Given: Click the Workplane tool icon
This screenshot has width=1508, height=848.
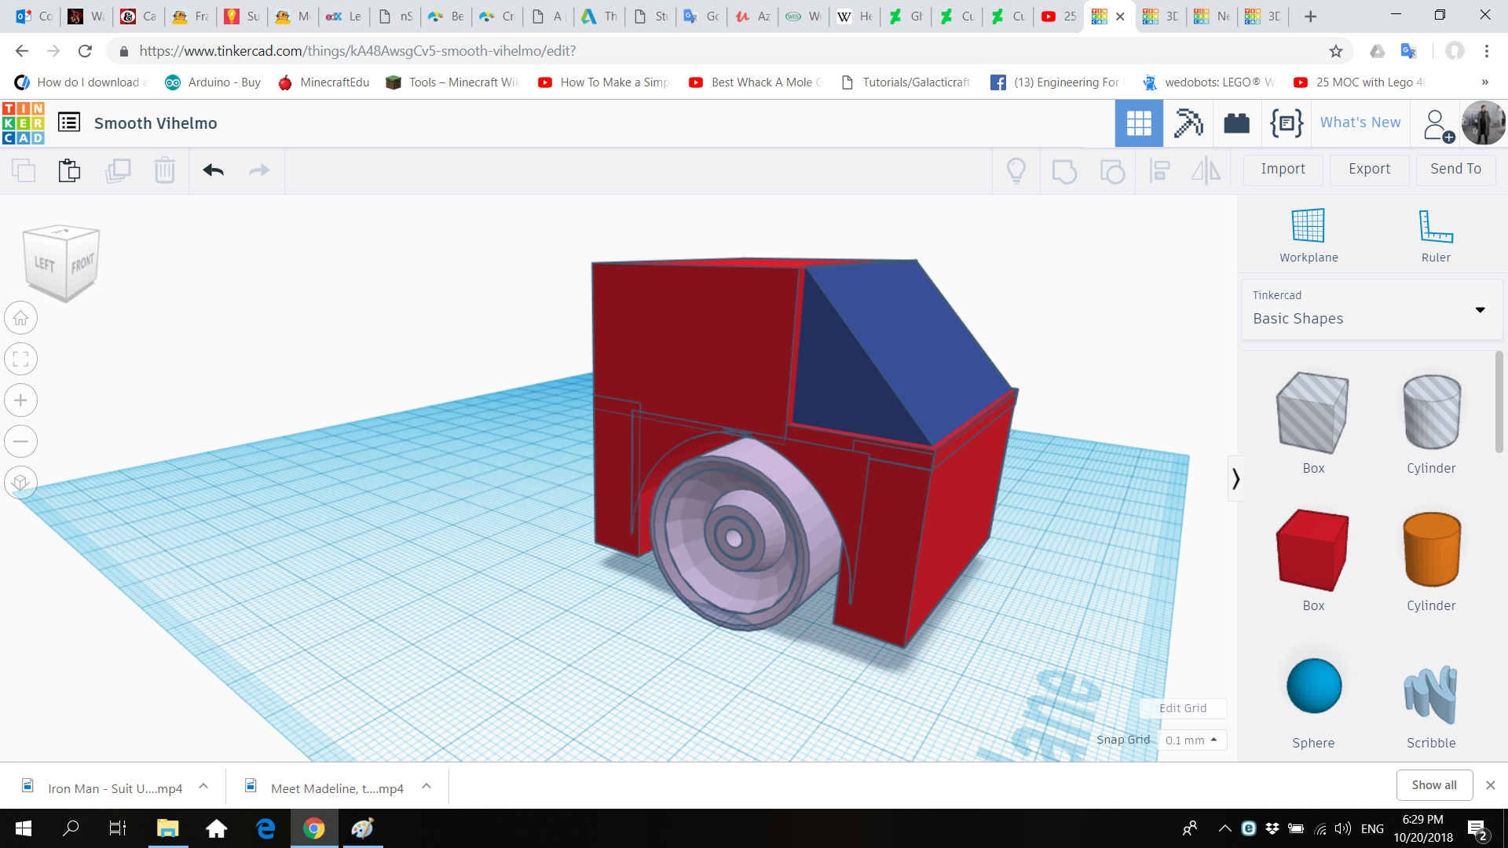Looking at the screenshot, I should coord(1308,226).
